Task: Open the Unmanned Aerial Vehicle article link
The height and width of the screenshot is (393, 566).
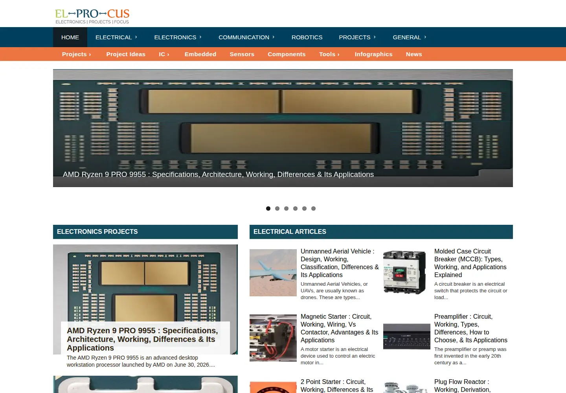Action: click(340, 263)
